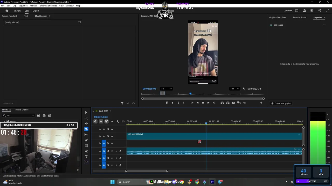Viewport: 332px width, 186px height.
Task: Select the Rectangle tool
Action: 86,146
